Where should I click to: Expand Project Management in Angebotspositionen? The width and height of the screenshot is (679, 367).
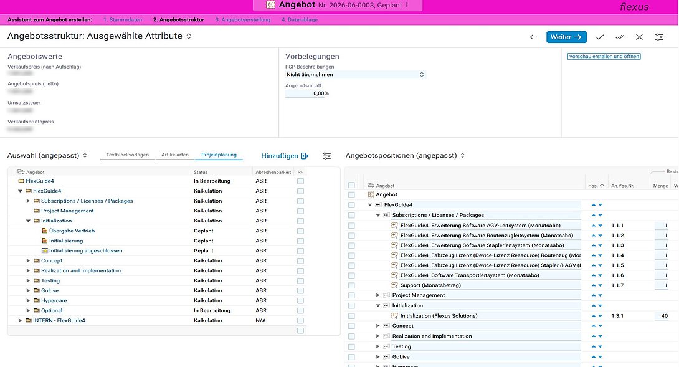pyautogui.click(x=377, y=295)
